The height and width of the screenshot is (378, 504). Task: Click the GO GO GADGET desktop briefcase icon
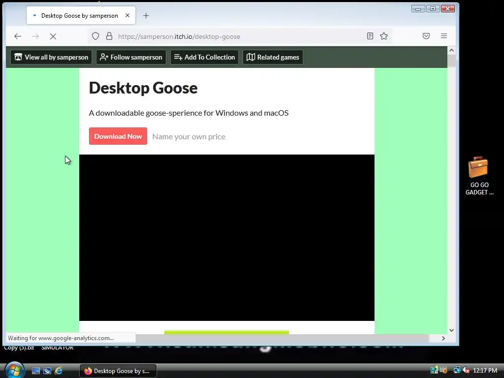click(x=479, y=176)
